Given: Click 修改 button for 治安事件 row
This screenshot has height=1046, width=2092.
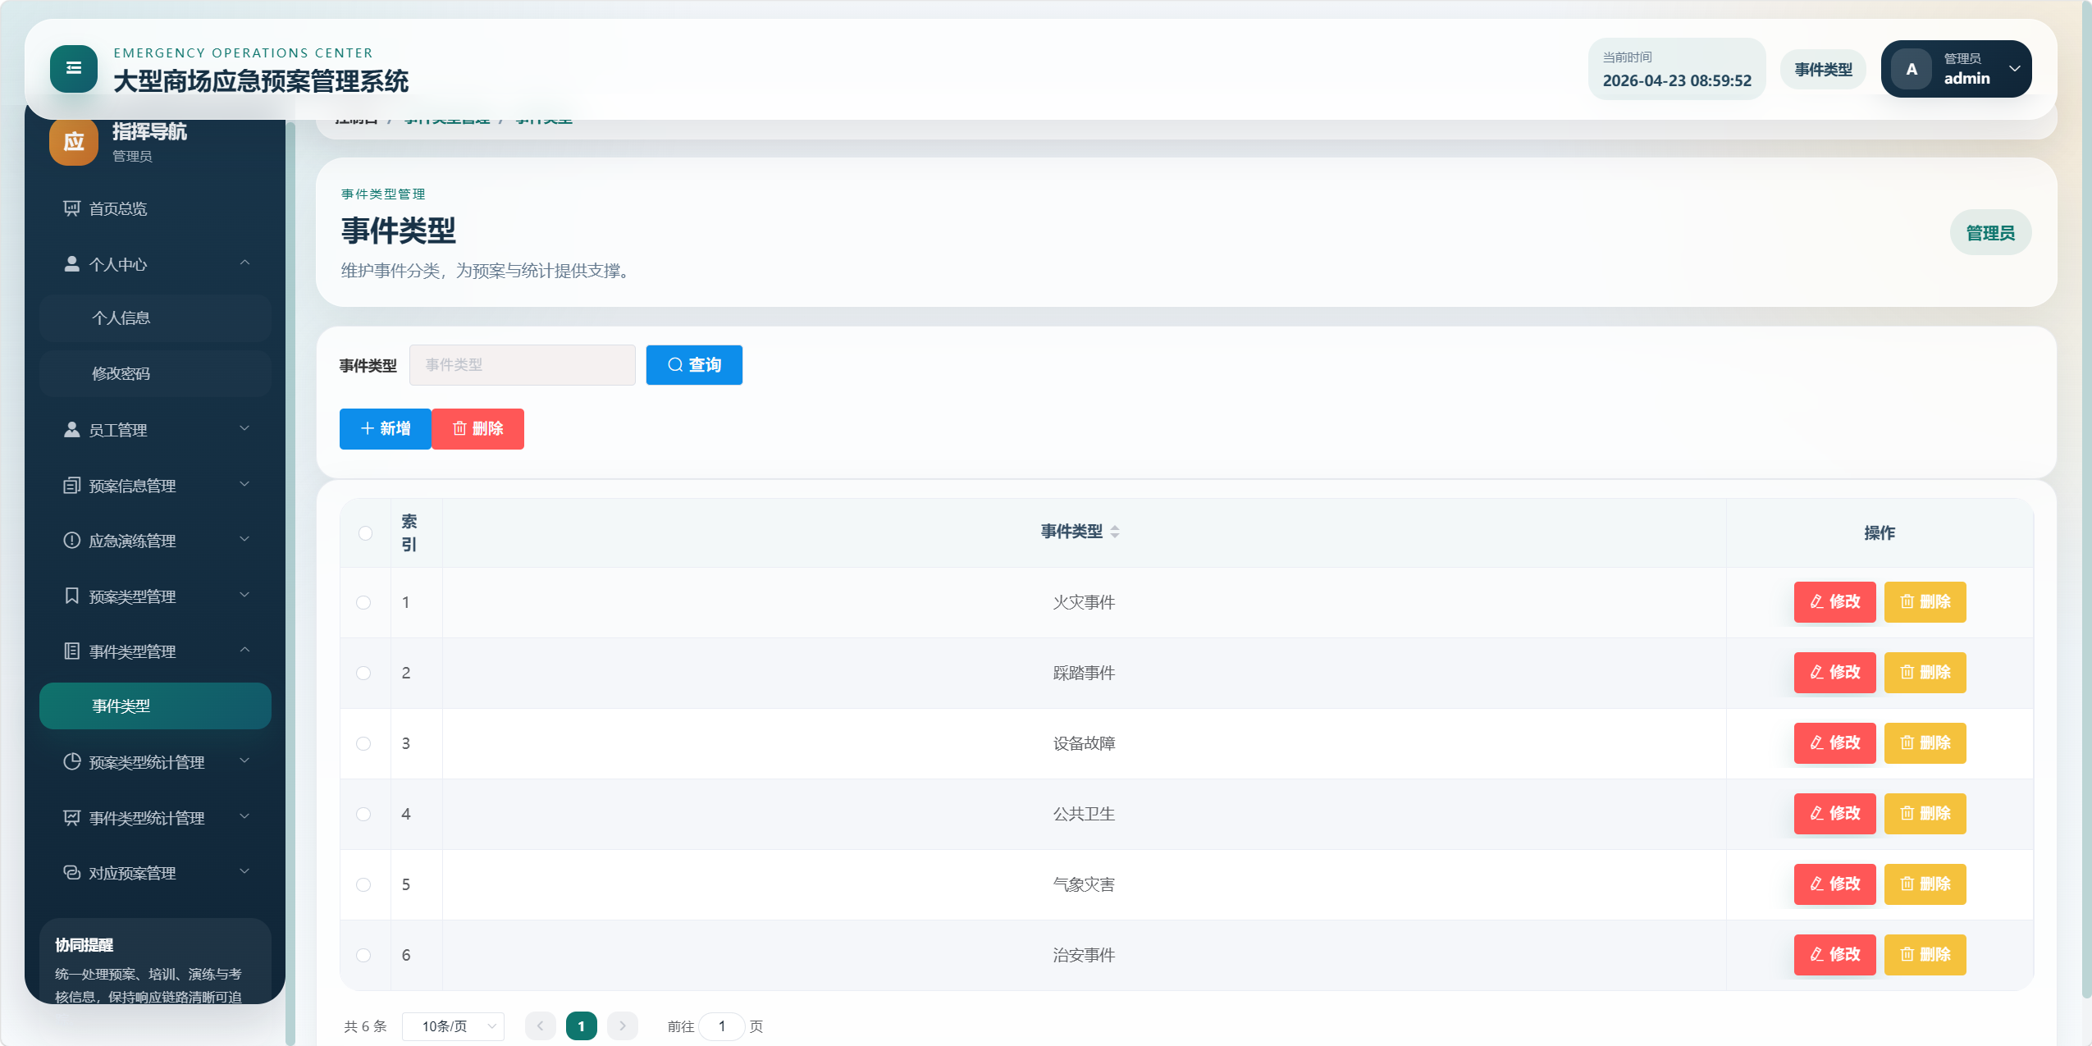Looking at the screenshot, I should [x=1834, y=954].
